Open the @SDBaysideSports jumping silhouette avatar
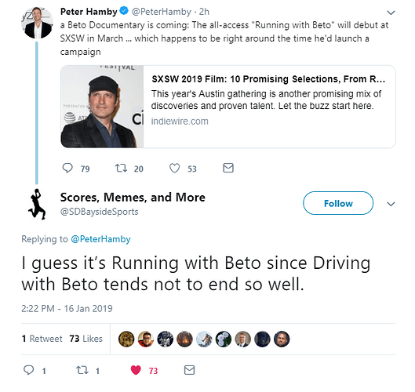The height and width of the screenshot is (392, 415). click(x=37, y=204)
